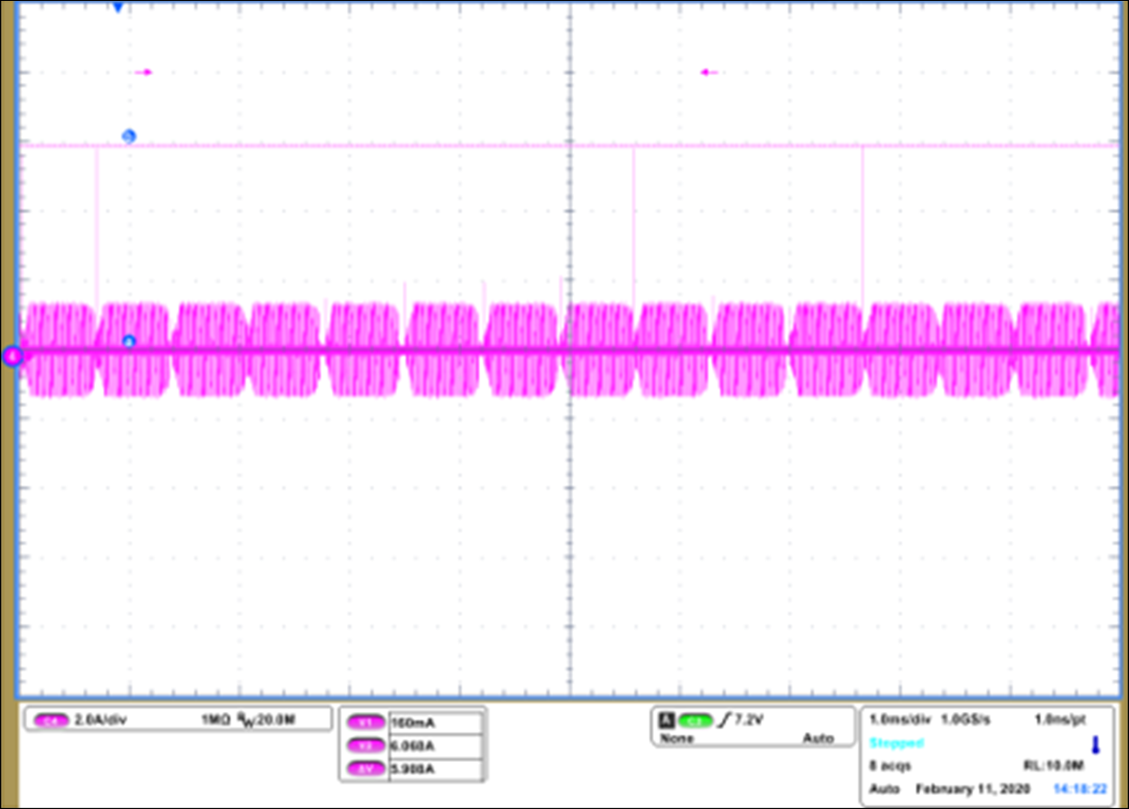Select the upper blue cursor handle on waveform
The width and height of the screenshot is (1129, 809).
pos(130,136)
